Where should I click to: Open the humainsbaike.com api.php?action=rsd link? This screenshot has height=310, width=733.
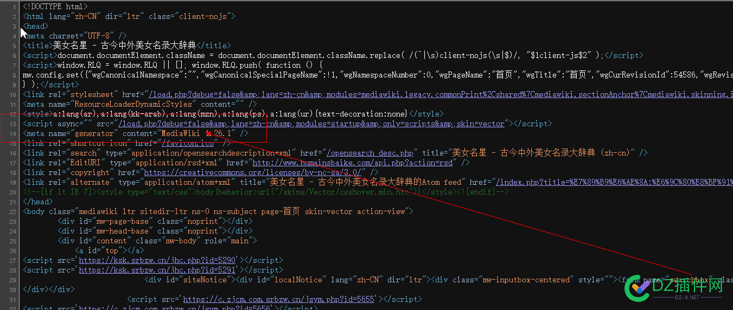[x=353, y=163]
